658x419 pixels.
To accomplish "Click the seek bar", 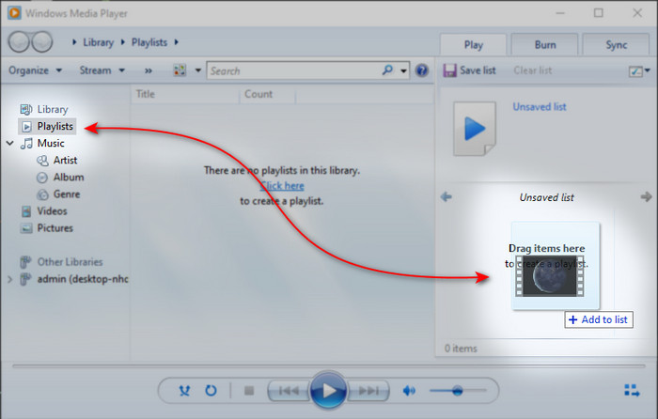I will [x=329, y=366].
